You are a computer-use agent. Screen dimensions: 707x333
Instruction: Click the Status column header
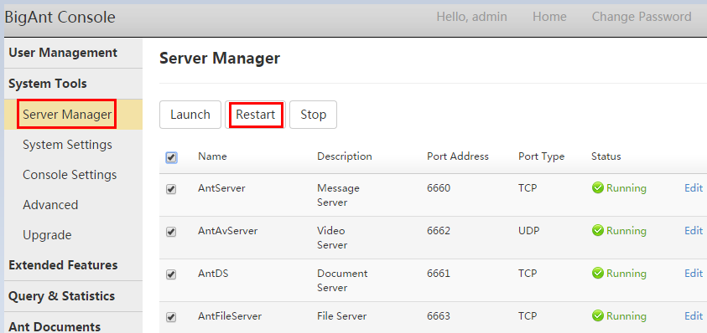606,156
